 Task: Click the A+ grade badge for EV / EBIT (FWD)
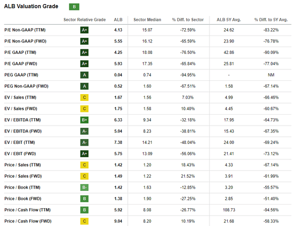tap(84, 154)
